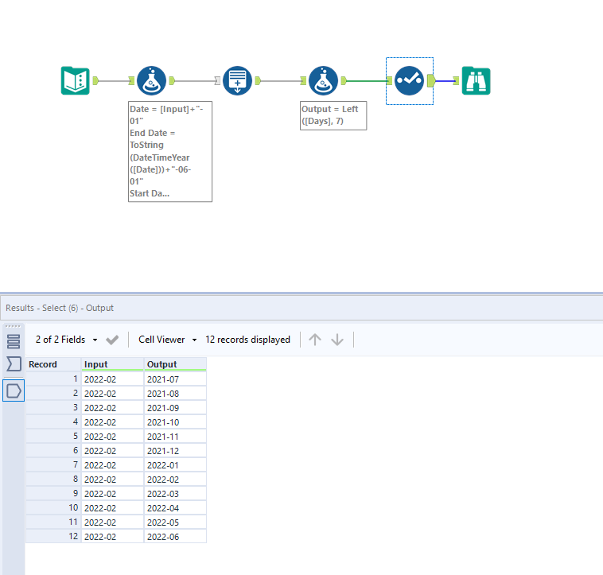Image resolution: width=603 pixels, height=575 pixels.
Task: Go to previous record with up arrow
Action: [x=315, y=340]
